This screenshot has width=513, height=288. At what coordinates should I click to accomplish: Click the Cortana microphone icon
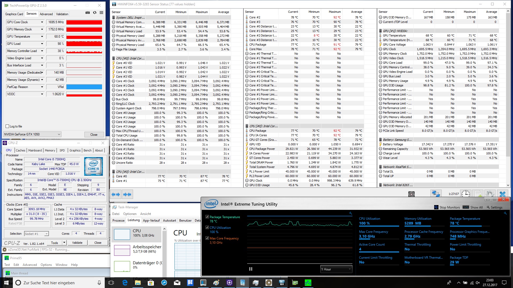pyautogui.click(x=99, y=283)
